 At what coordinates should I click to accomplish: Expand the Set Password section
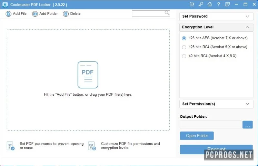216,16
